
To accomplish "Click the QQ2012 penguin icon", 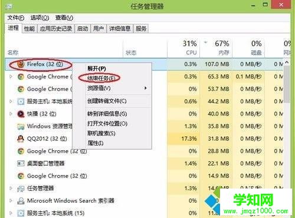I will click(x=21, y=139).
